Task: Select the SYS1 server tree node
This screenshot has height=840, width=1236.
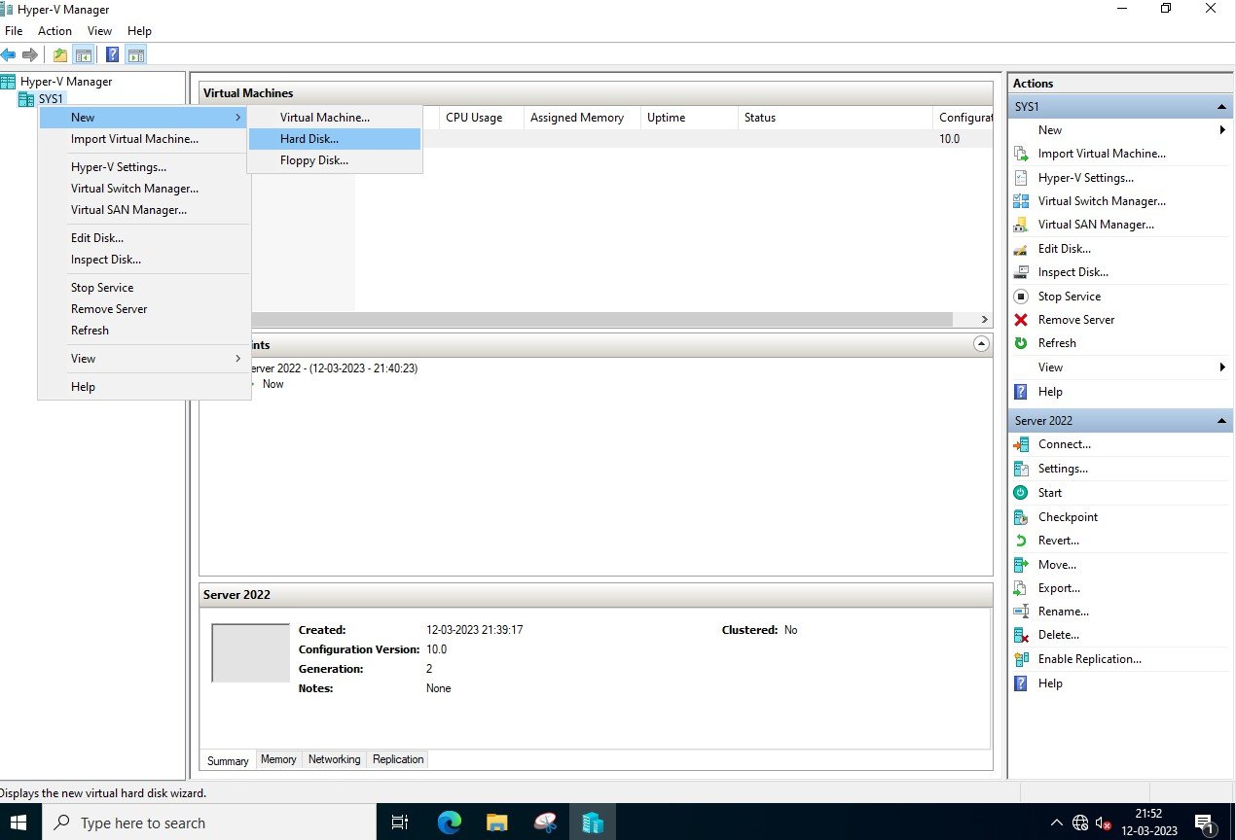Action: coord(52,99)
